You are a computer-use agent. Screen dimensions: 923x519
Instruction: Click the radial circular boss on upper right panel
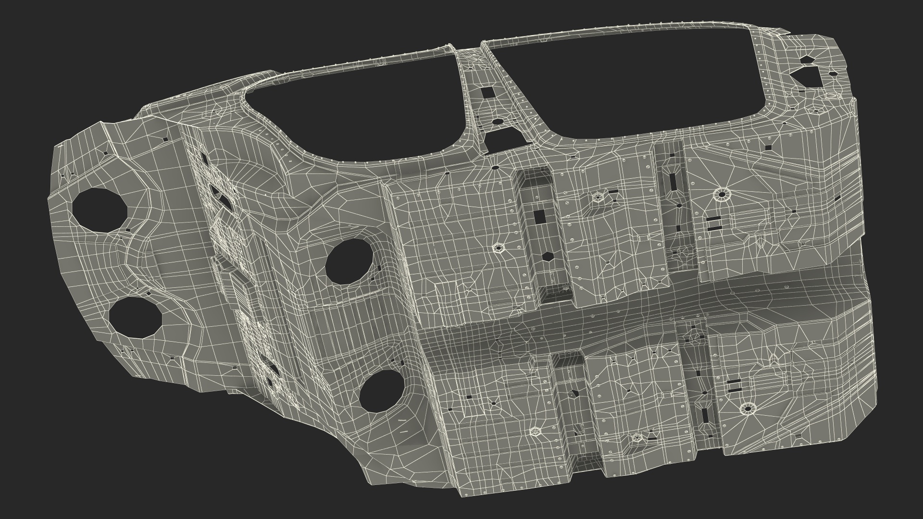click(x=721, y=195)
